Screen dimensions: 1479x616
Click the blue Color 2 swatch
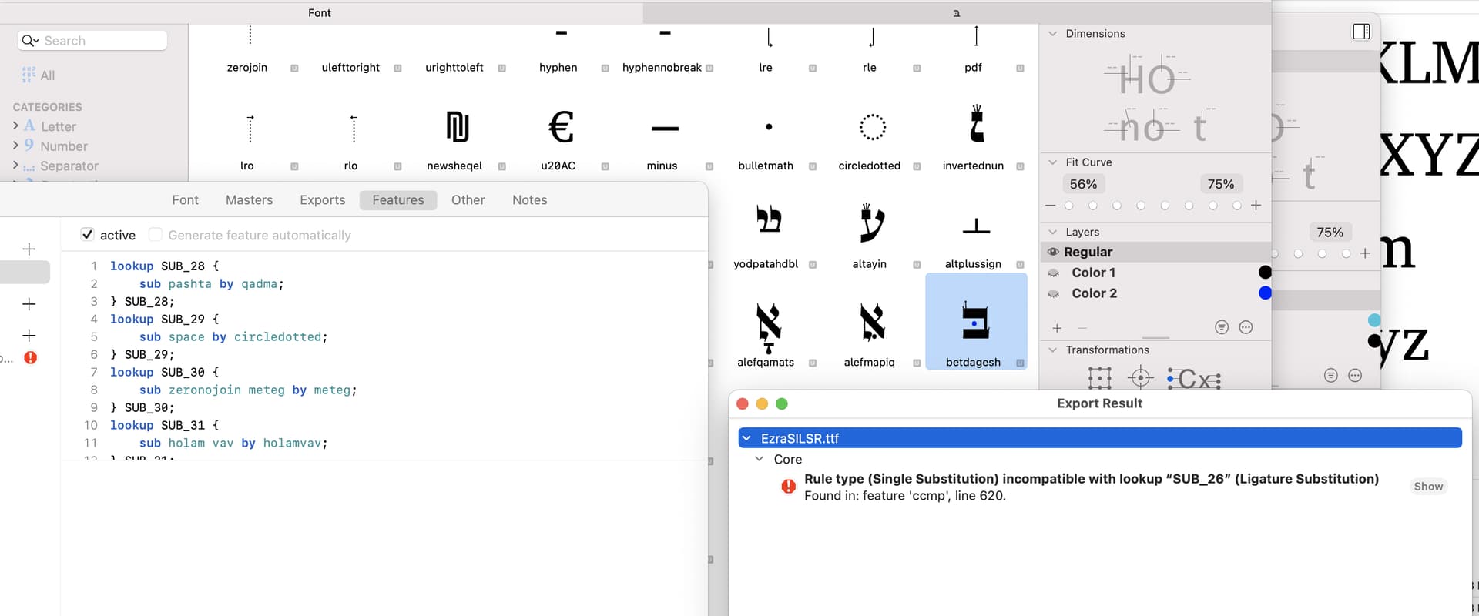point(1264,293)
